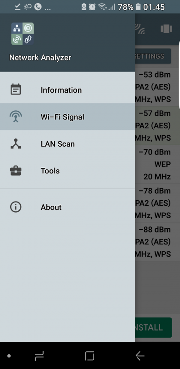This screenshot has height=369, width=180.
Task: Select Wi-Fi Signal menu entry
Action: click(67, 117)
